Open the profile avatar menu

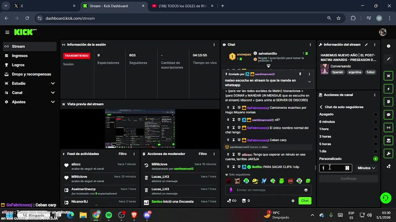(383, 32)
